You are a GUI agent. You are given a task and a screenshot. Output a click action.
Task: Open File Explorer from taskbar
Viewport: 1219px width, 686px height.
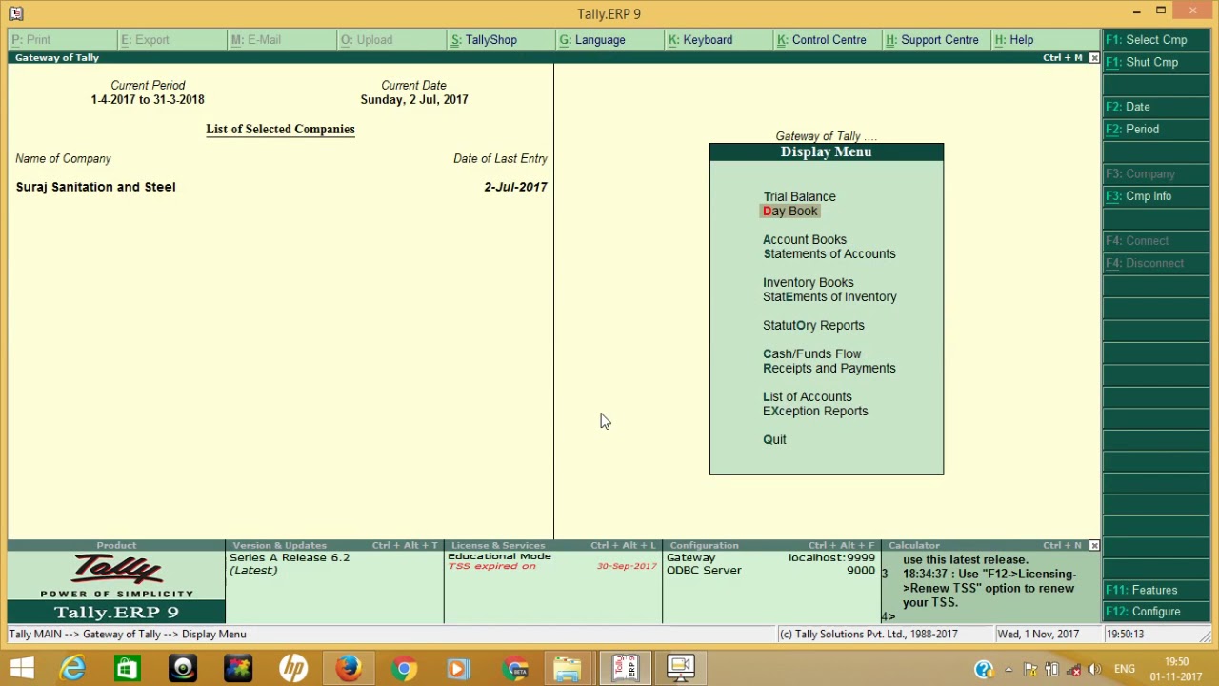[568, 669]
